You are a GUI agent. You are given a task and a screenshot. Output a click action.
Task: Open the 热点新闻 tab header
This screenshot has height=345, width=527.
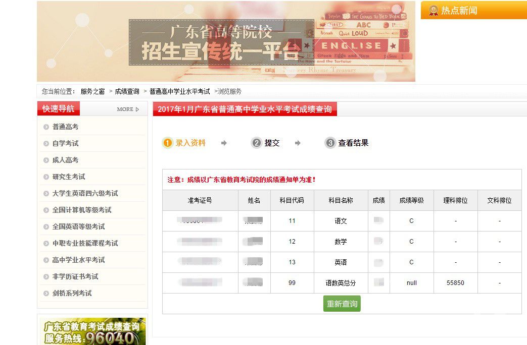459,11
